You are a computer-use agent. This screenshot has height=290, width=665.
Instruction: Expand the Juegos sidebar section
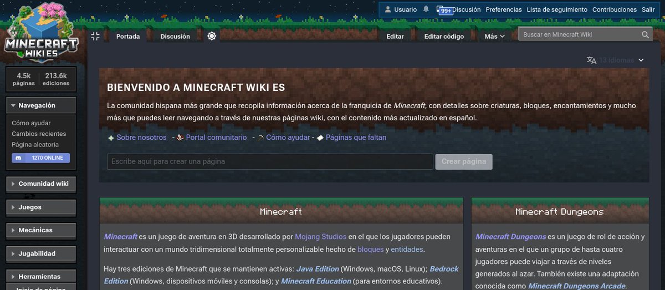(40, 207)
